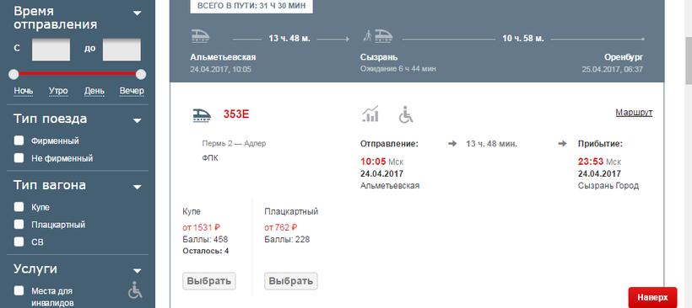Click the train icon beside 353Е

pyautogui.click(x=201, y=115)
